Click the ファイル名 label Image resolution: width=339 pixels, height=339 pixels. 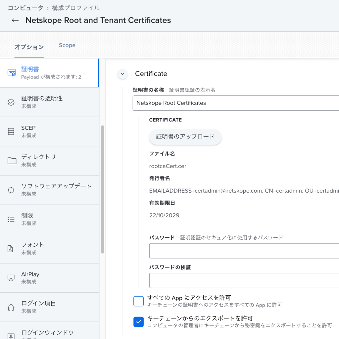162,154
